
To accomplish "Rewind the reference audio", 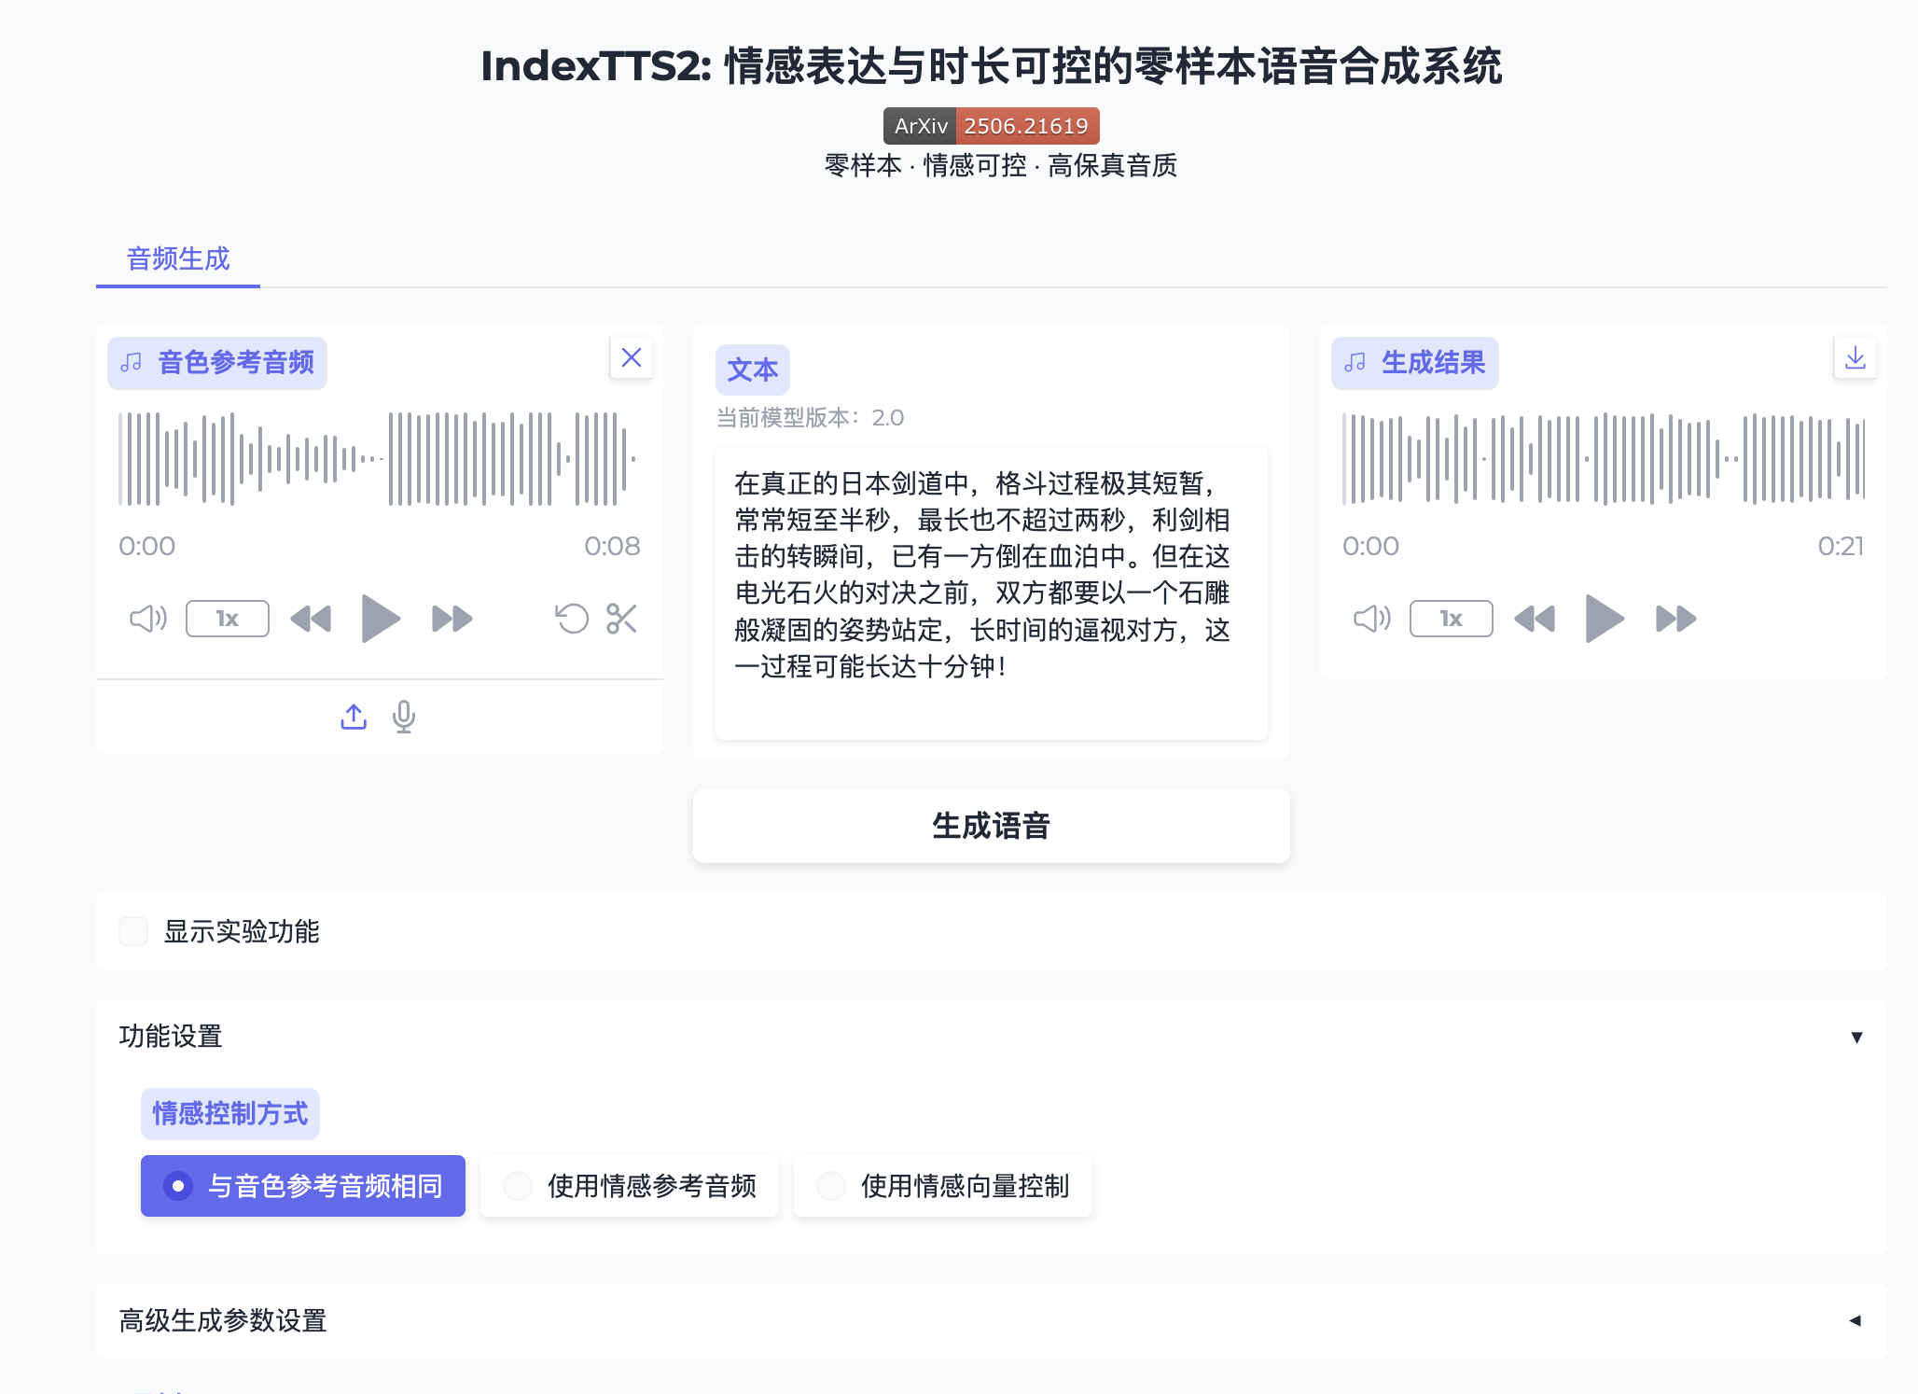I will pyautogui.click(x=311, y=619).
